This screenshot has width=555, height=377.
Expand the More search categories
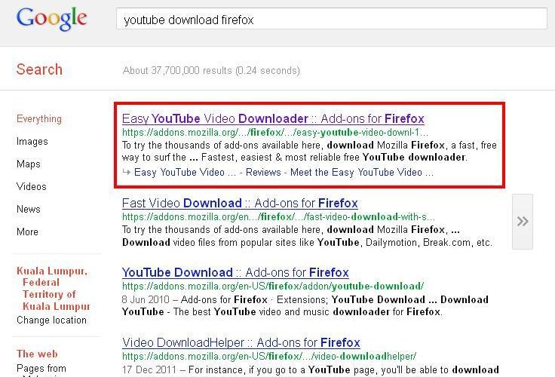(27, 231)
